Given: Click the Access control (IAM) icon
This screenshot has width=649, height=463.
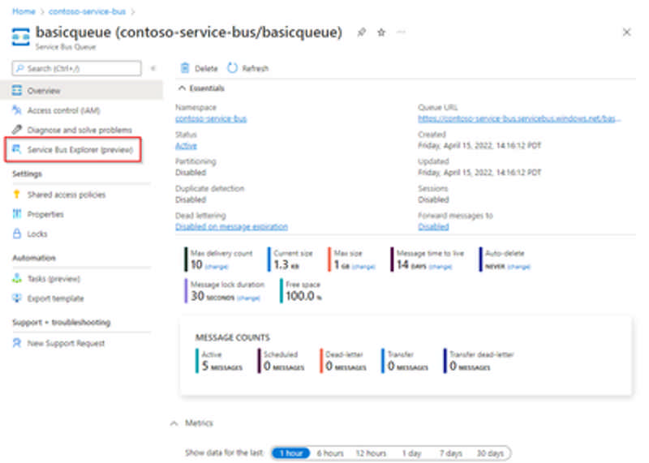Looking at the screenshot, I should point(17,110).
